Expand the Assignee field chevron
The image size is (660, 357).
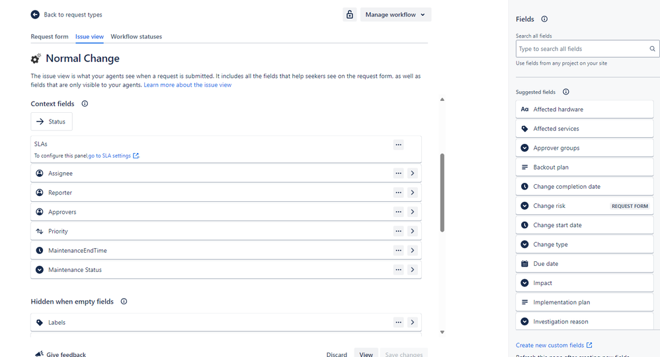413,174
